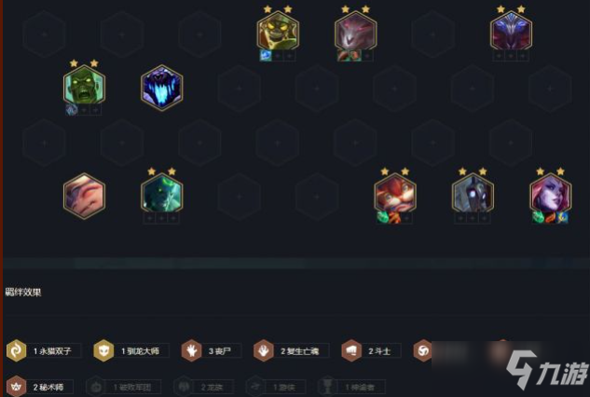
Task: Click the 驯龙大师 trait badge icon
Action: coord(103,350)
